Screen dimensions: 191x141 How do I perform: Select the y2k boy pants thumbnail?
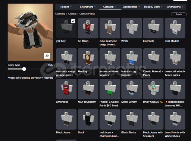[x=66, y=28]
